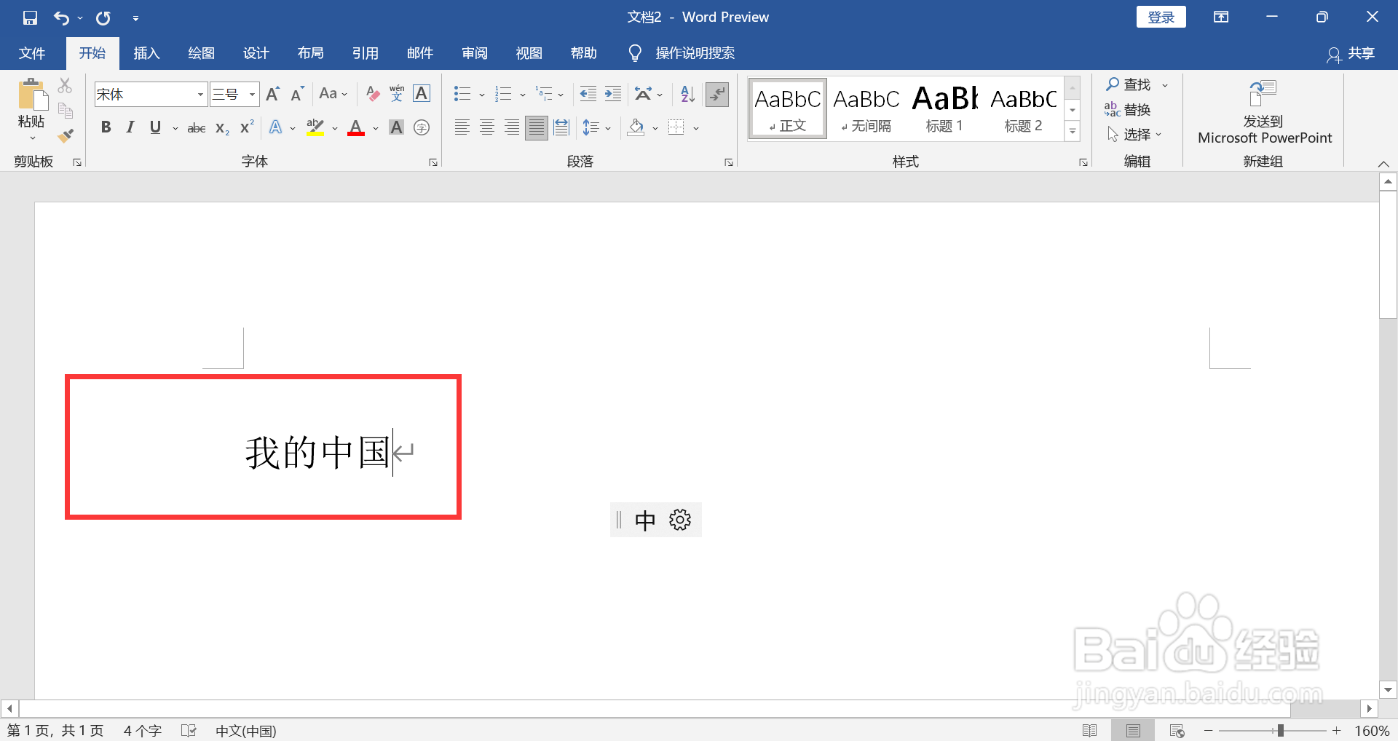Select center alignment
The height and width of the screenshot is (741, 1398).
(x=486, y=127)
